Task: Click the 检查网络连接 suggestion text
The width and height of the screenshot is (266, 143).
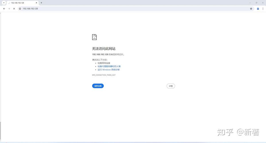Action: point(104,63)
